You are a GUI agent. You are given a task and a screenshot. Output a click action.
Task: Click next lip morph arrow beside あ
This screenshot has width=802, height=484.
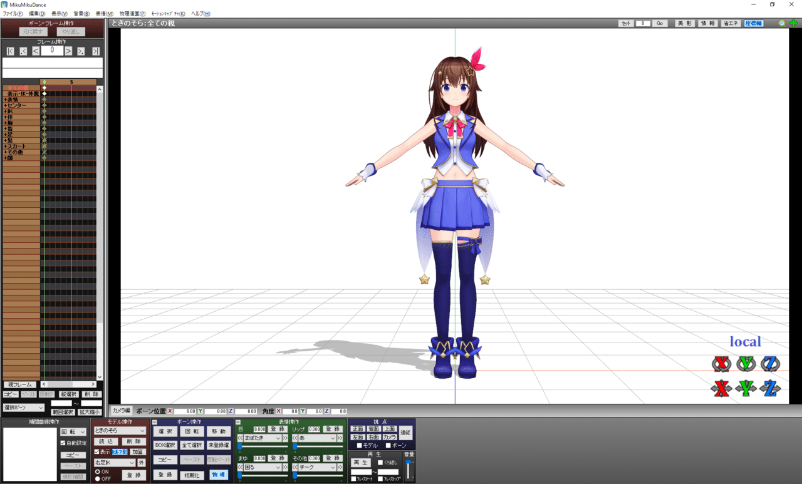tap(340, 438)
